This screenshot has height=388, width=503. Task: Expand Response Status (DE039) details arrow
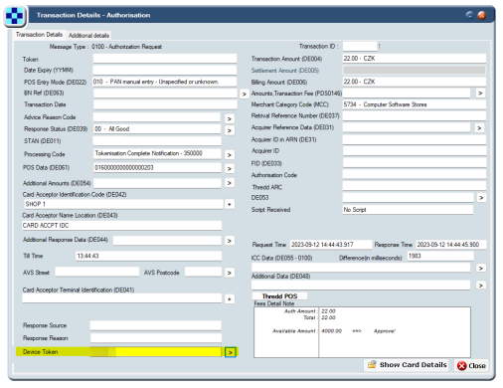(229, 130)
